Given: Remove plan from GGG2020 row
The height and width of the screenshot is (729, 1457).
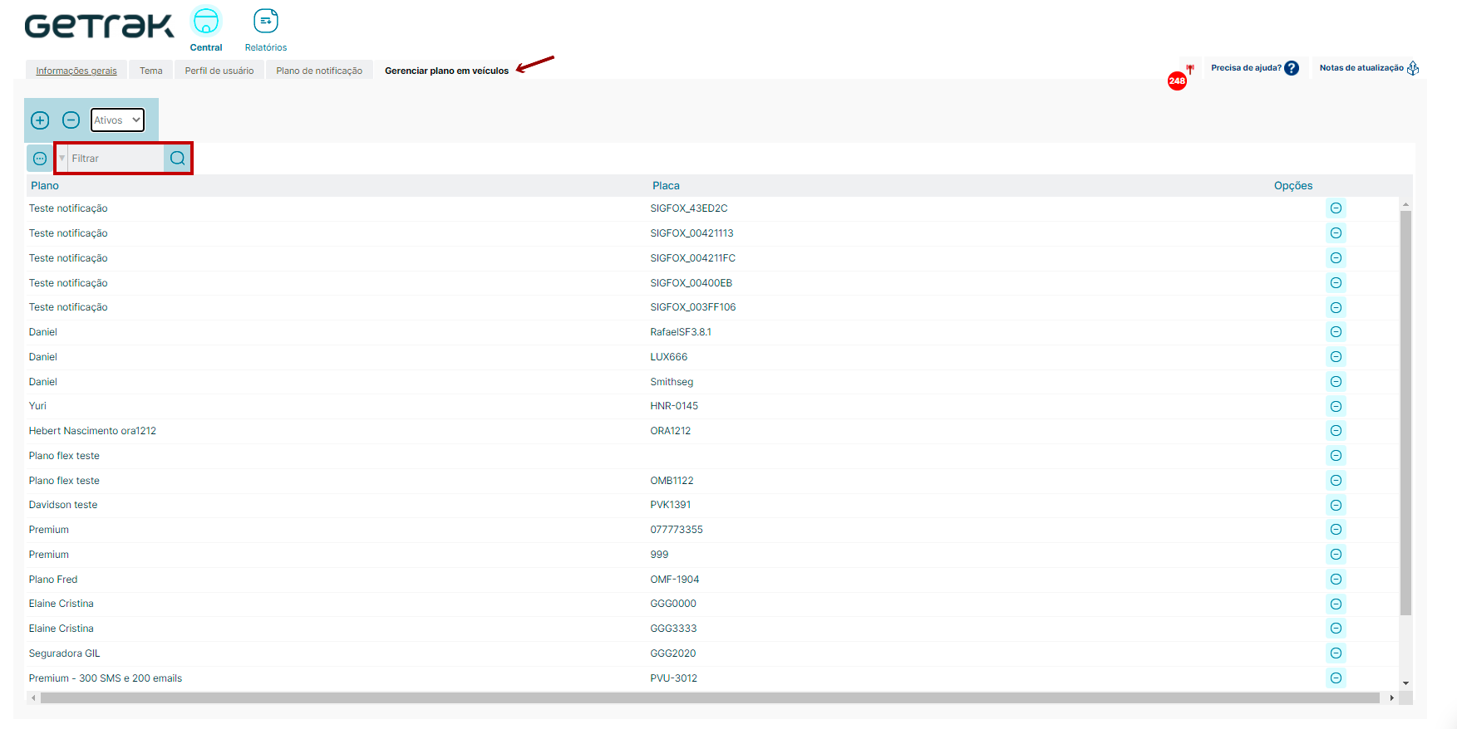Looking at the screenshot, I should pos(1336,653).
